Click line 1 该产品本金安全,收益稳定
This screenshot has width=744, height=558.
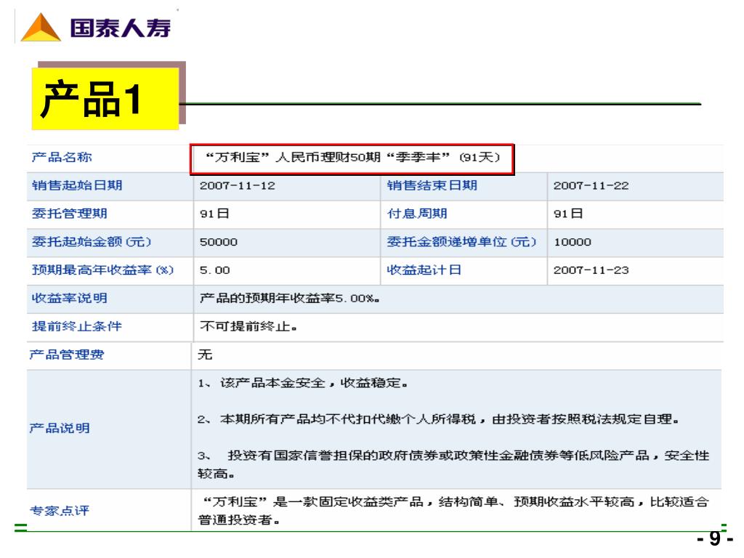click(x=303, y=383)
